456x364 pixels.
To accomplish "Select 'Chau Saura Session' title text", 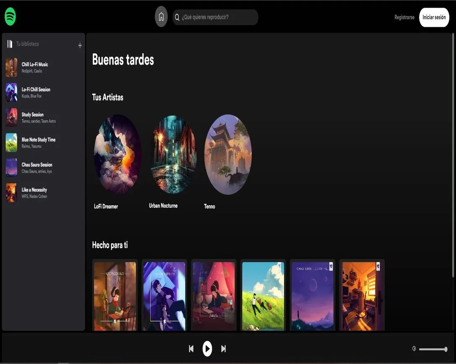I will (37, 165).
